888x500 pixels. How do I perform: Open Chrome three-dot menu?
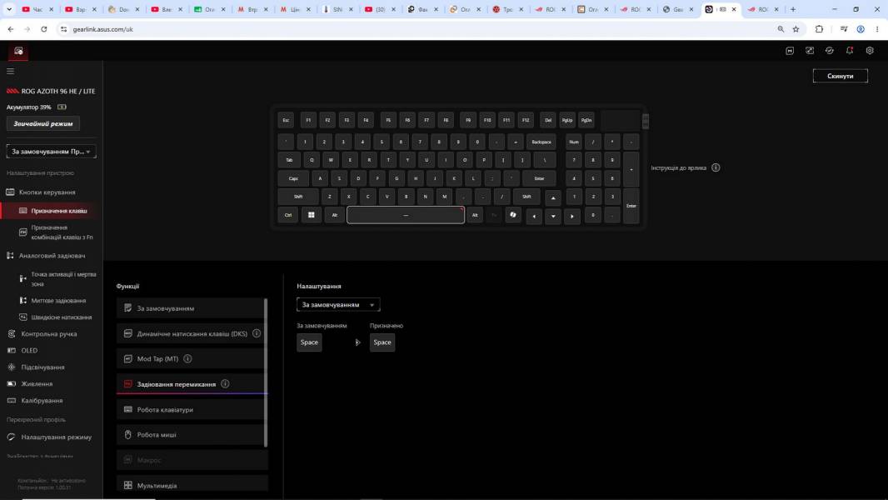(877, 29)
